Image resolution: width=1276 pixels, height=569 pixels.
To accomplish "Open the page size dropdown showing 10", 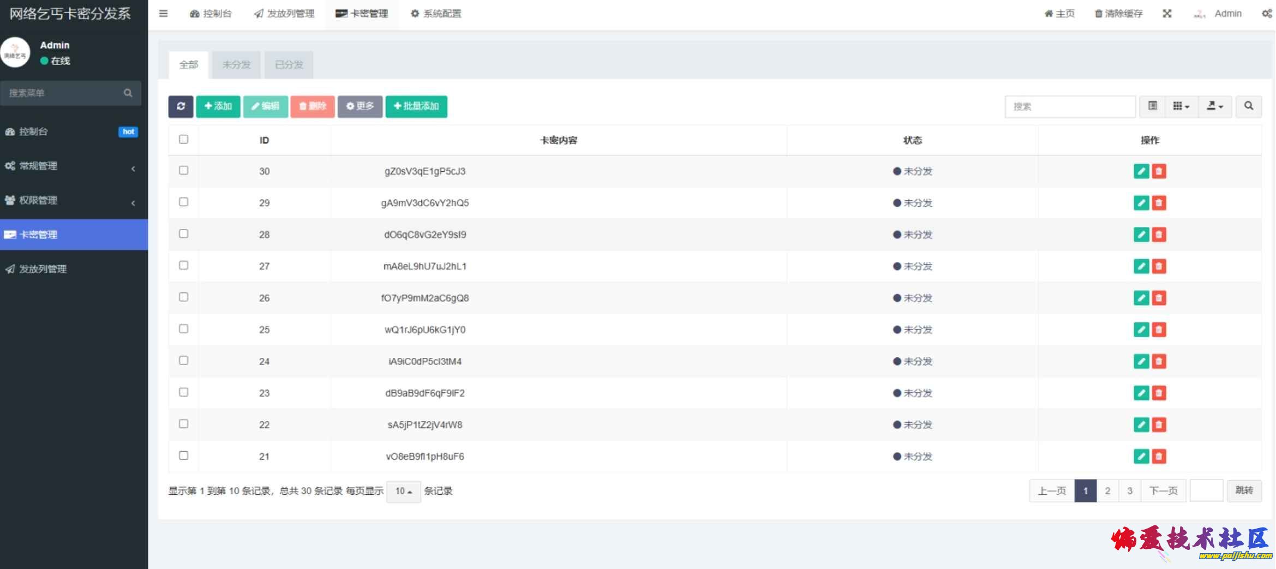I will coord(403,491).
